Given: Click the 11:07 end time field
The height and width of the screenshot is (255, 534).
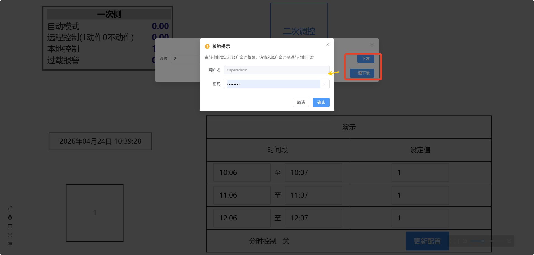Looking at the screenshot, I should point(313,195).
